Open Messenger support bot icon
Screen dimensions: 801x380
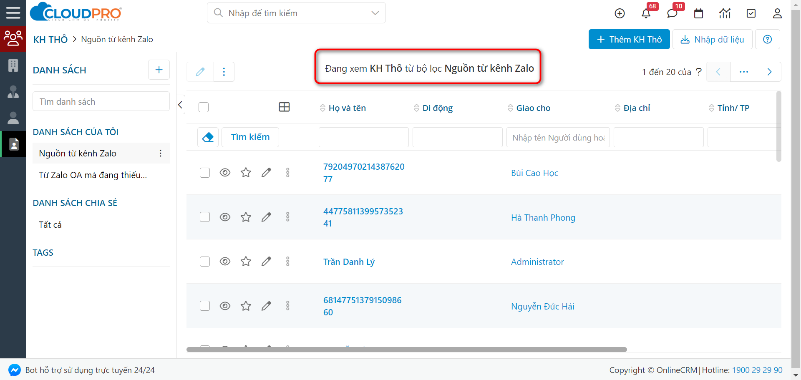[x=15, y=370]
